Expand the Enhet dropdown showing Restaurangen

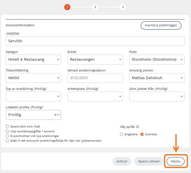(x=95, y=60)
